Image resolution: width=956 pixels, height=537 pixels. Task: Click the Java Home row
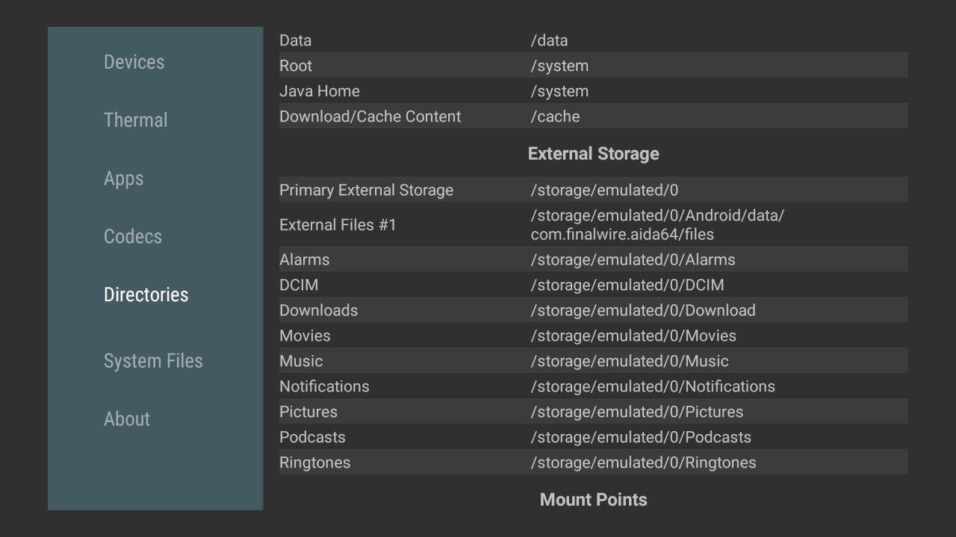click(x=593, y=91)
